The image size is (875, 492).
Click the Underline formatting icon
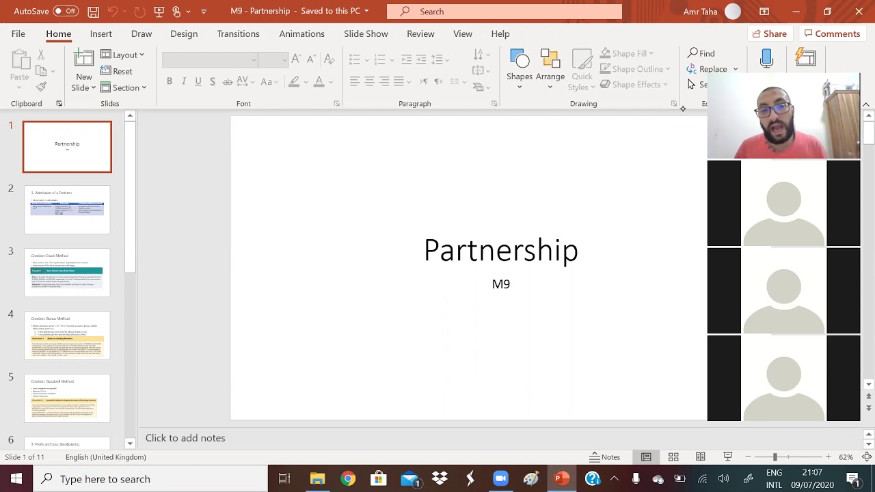click(198, 81)
